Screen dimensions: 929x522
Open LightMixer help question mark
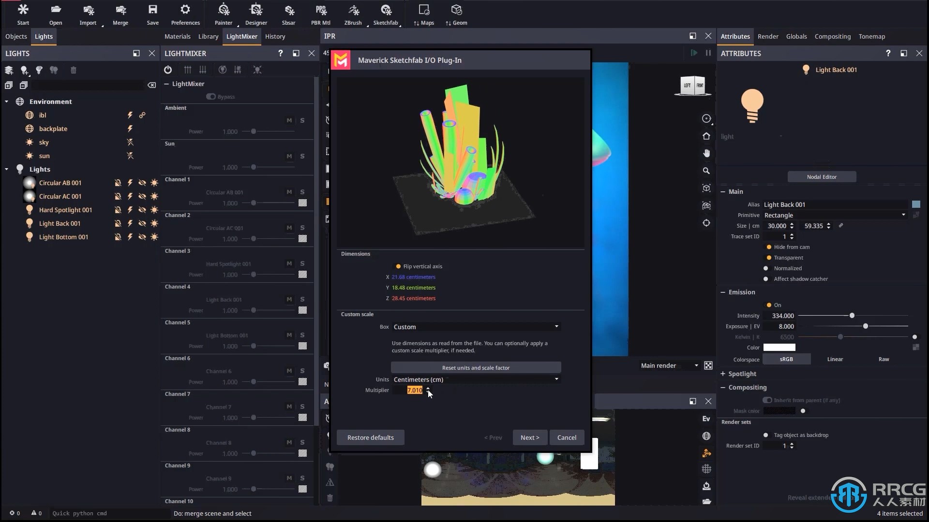click(281, 53)
